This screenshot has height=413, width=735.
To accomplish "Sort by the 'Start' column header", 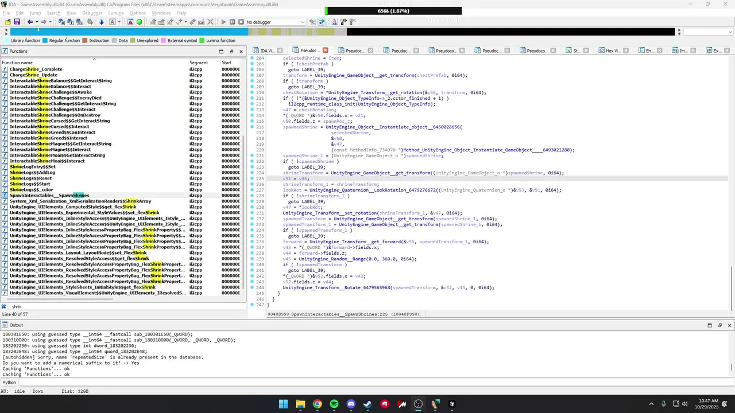I will click(x=232, y=62).
